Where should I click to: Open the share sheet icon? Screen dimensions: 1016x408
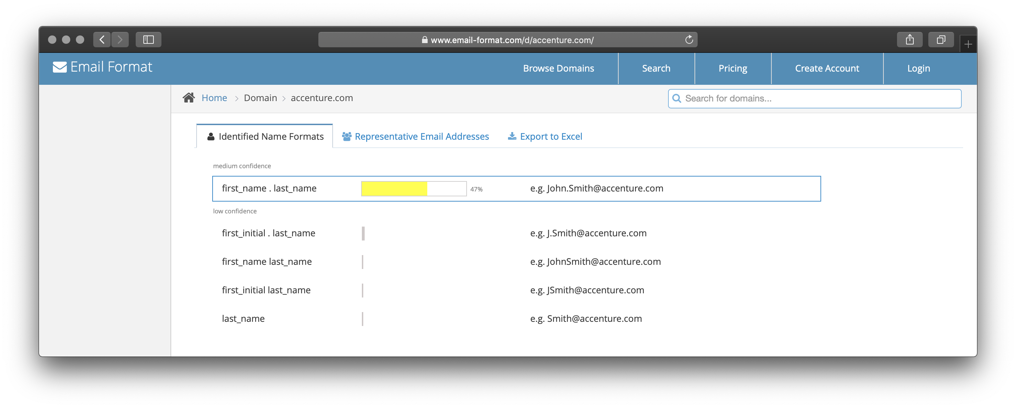point(910,40)
